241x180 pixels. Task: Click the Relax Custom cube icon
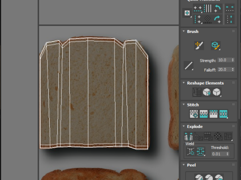click(216, 92)
